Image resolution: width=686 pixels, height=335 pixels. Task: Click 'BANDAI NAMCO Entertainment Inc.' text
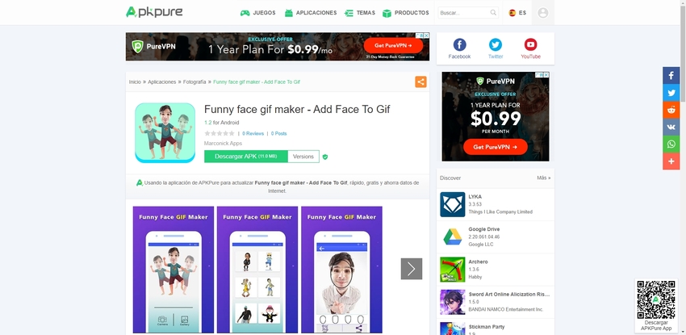point(506,309)
